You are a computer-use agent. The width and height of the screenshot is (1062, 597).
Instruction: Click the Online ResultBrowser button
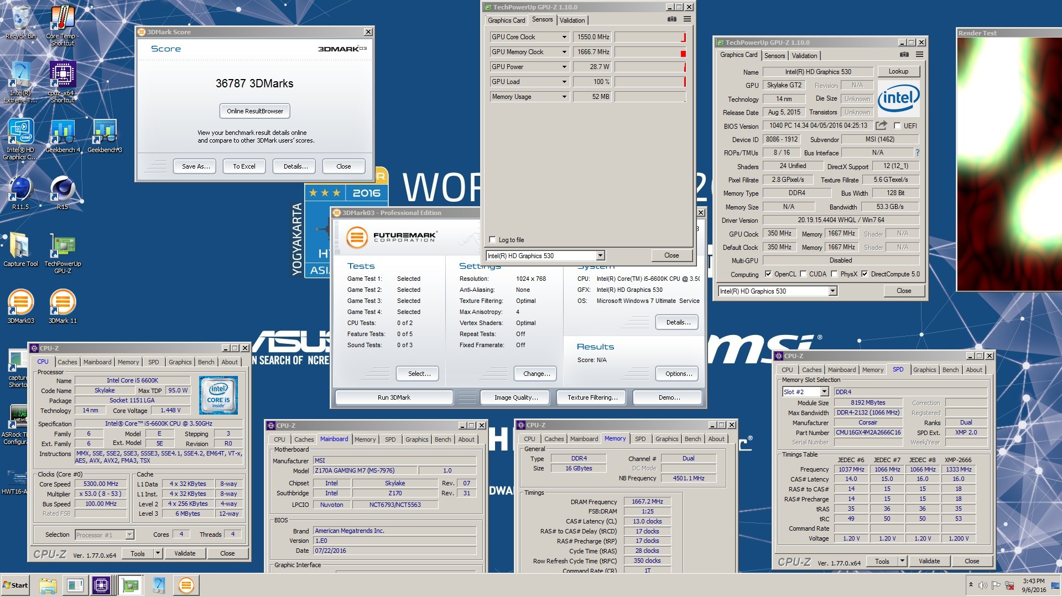point(255,111)
